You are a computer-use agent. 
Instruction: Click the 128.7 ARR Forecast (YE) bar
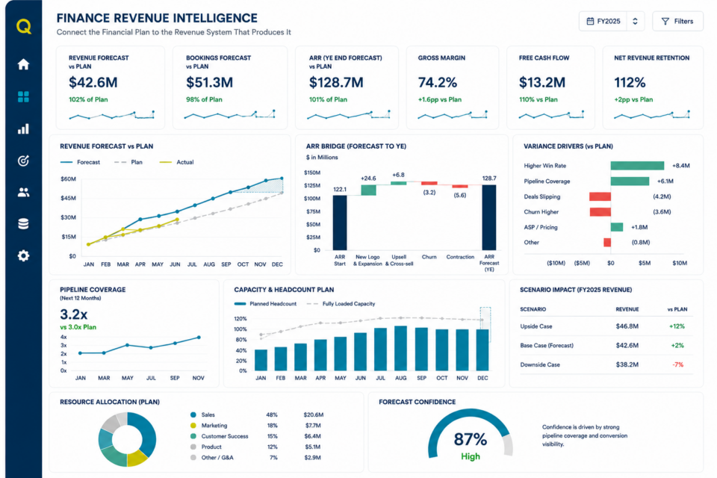pos(488,217)
